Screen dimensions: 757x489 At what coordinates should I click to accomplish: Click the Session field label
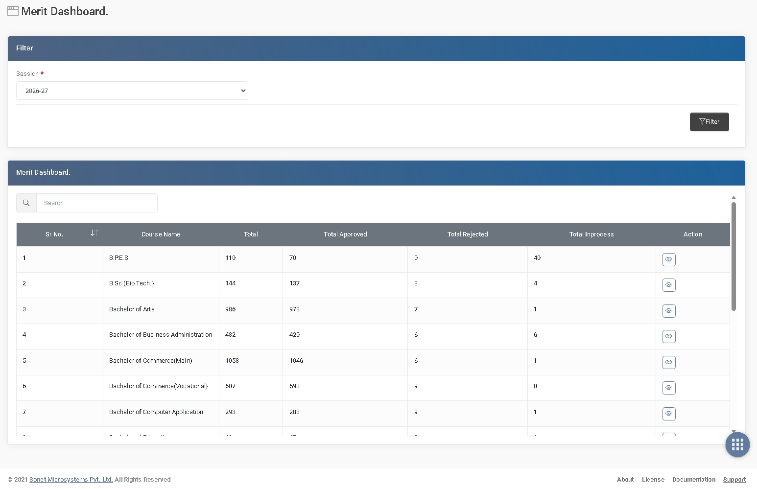[30, 74]
